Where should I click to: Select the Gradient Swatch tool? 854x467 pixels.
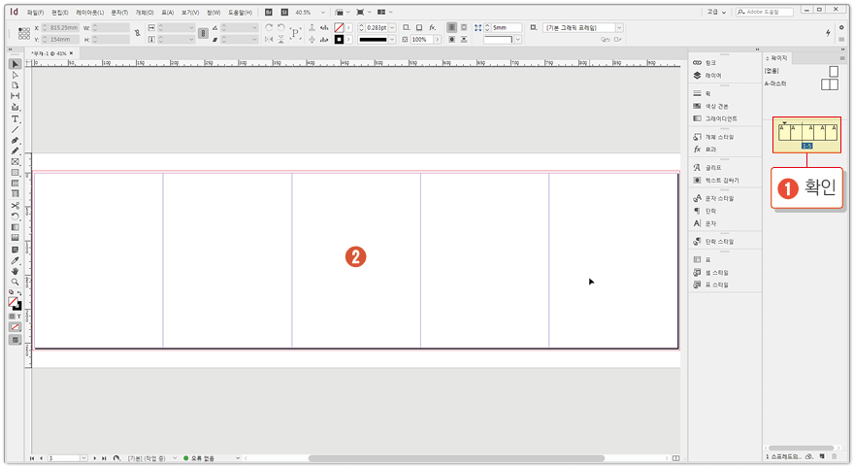[x=16, y=227]
